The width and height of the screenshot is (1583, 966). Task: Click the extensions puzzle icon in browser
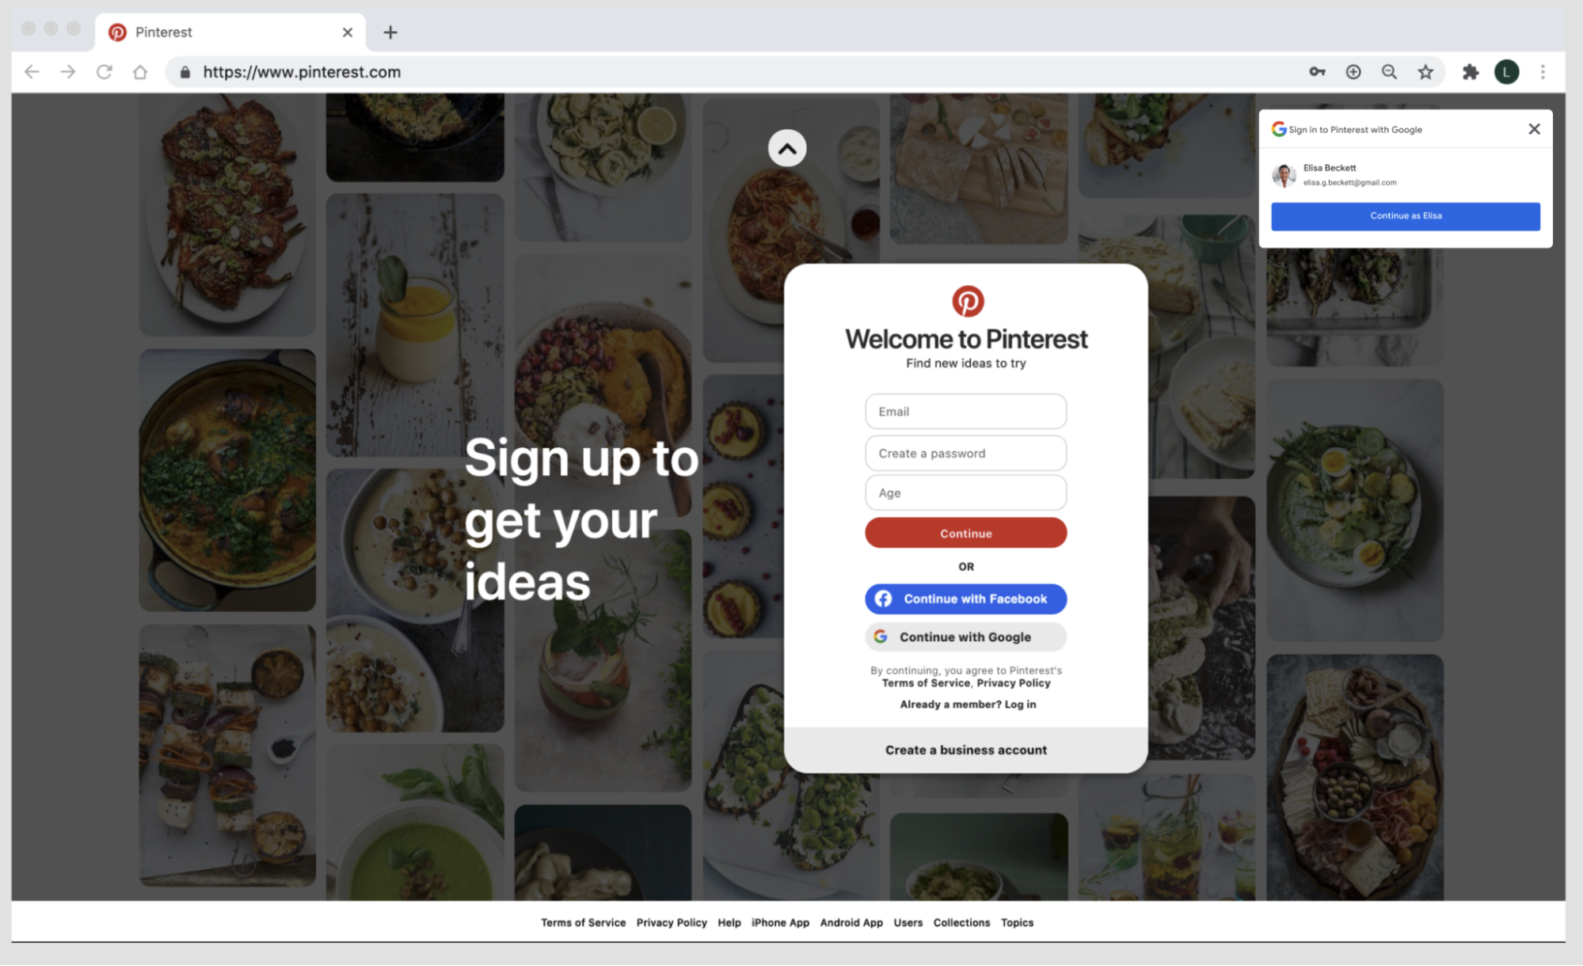point(1471,71)
